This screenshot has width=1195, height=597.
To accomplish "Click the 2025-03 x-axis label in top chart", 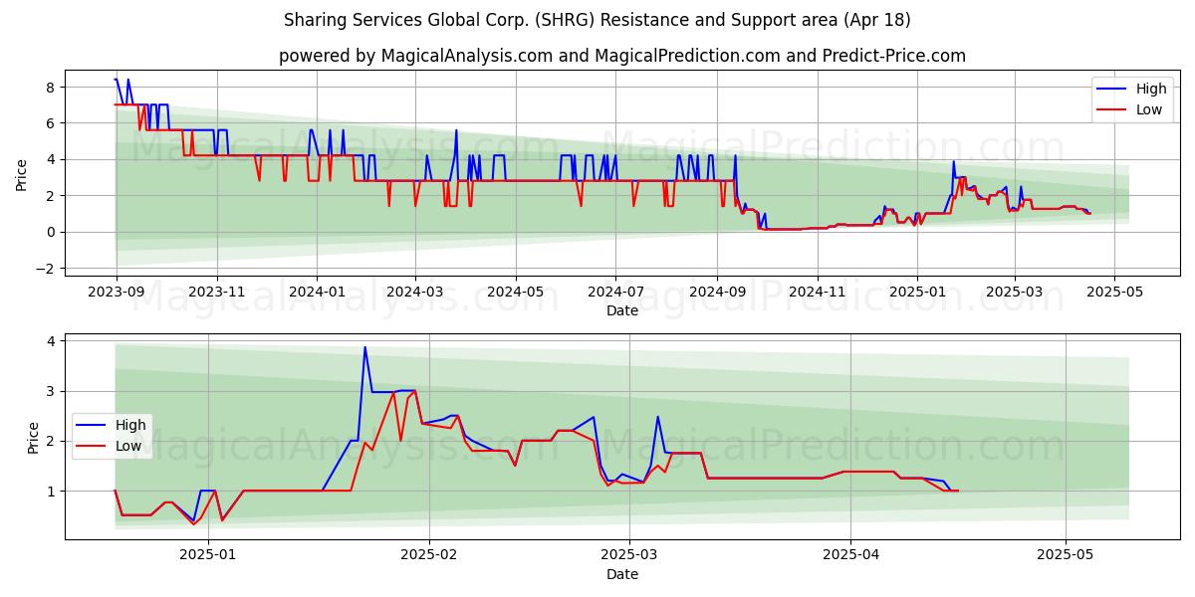I will click(x=1014, y=295).
